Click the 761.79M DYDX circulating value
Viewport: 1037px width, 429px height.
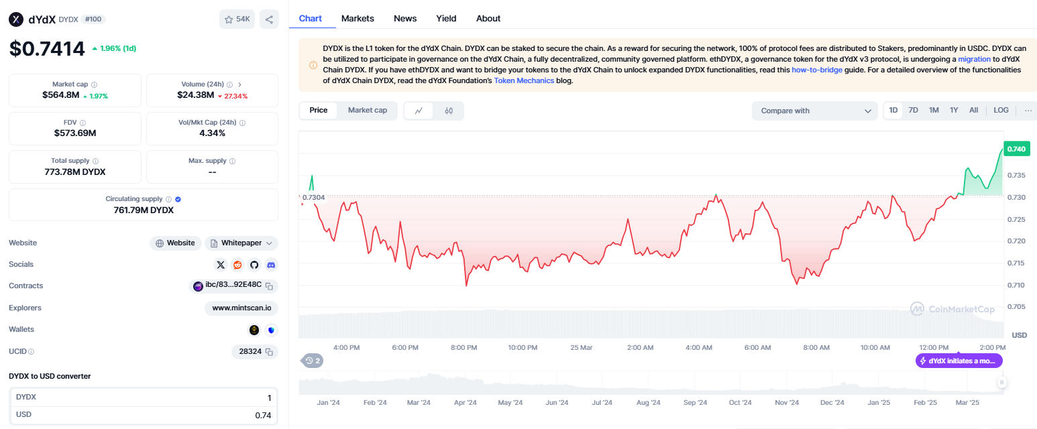(x=144, y=210)
